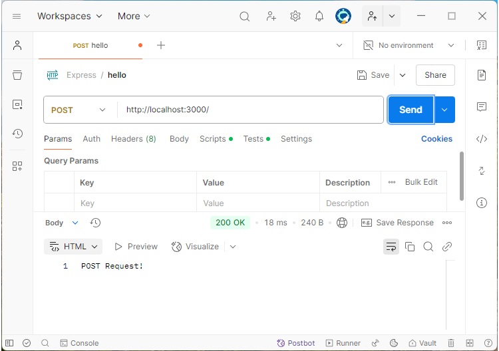Copy the response body with copy icon
The width and height of the screenshot is (499, 351).
click(x=410, y=247)
